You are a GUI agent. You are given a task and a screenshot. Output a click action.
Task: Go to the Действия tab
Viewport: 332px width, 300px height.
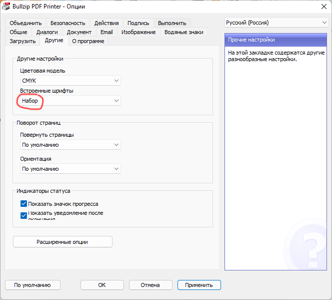(x=106, y=23)
